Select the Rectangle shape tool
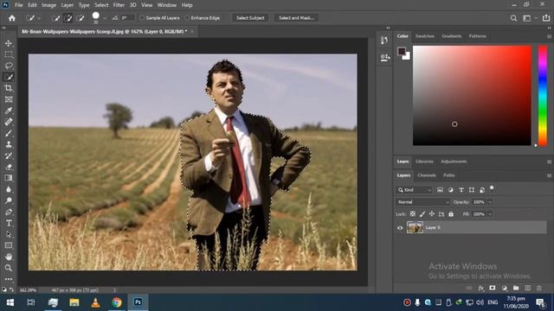This screenshot has width=554, height=311. [x=9, y=245]
